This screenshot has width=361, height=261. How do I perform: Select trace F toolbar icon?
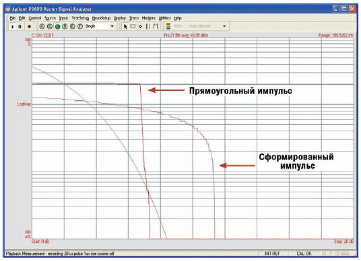coord(80,26)
